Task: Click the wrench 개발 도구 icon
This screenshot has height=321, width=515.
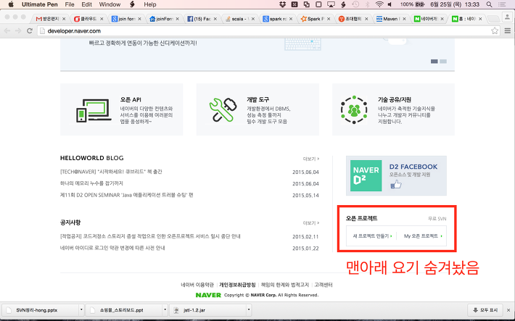Action: click(223, 110)
